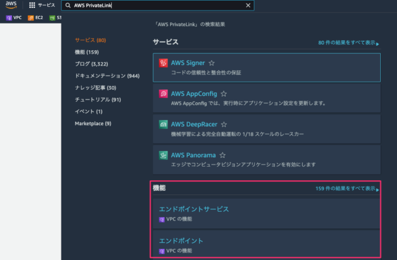Select the Marketplace (9) filter

pyautogui.click(x=93, y=124)
